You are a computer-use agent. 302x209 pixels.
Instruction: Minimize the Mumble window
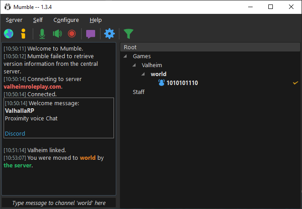pos(250,7)
